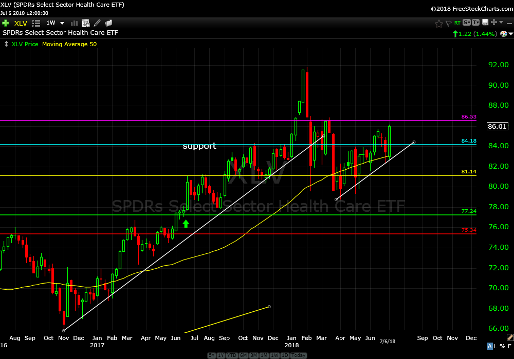
Task: Click the green plus add-chart icon
Action: (6, 23)
